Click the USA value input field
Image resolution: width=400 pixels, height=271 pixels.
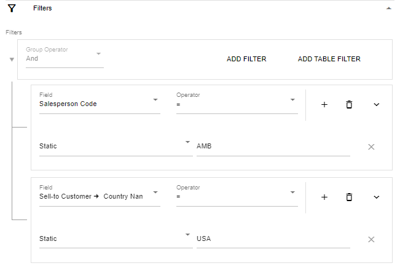point(273,239)
